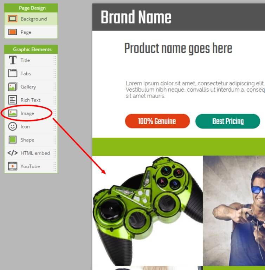Viewport: 265px width, 270px height.
Task: Select the orange Page icon
Action: point(13,32)
